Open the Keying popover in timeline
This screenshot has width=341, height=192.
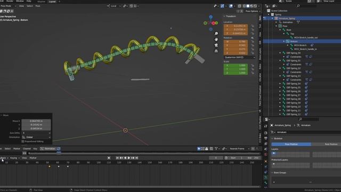pyautogui.click(x=15, y=158)
